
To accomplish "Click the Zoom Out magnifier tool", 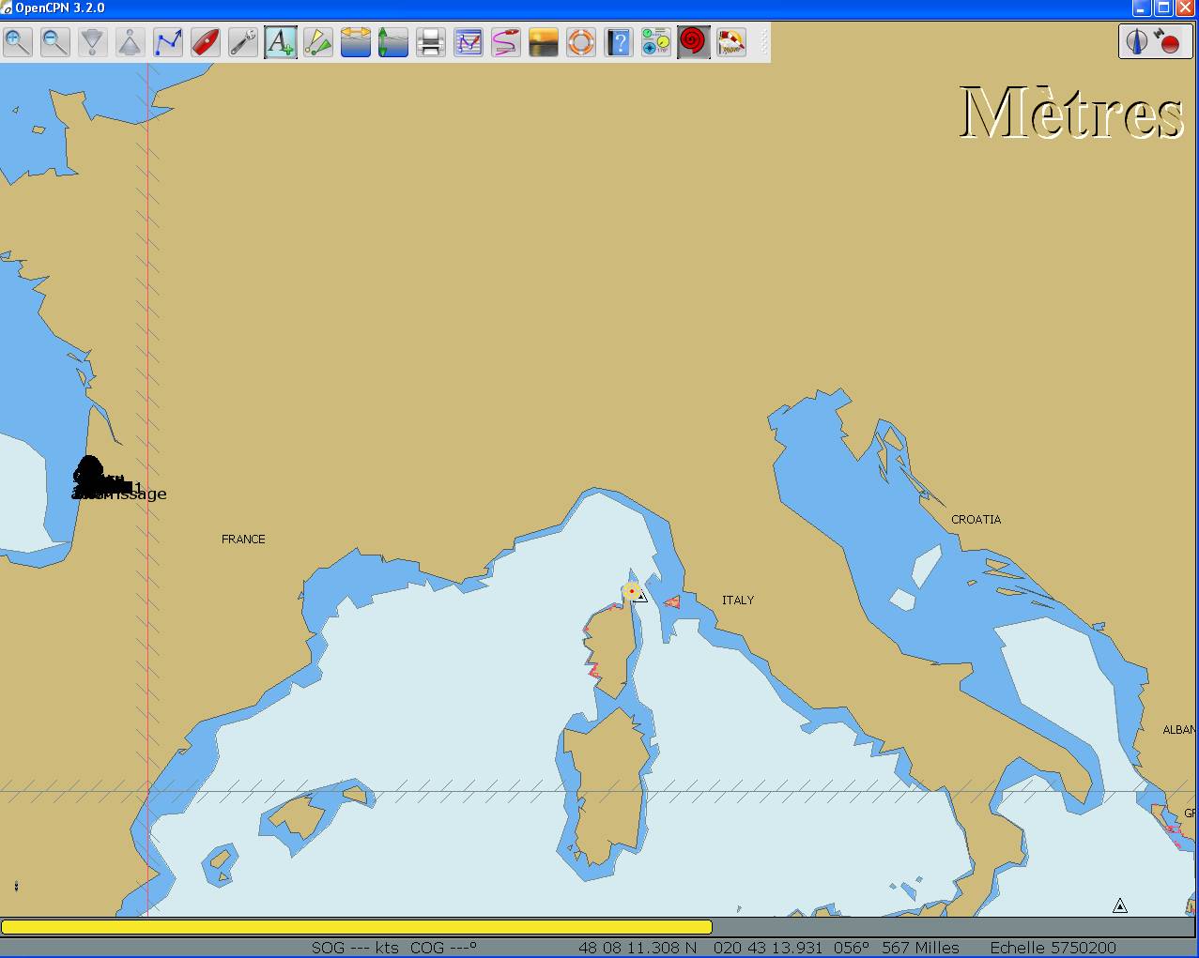I will pyautogui.click(x=55, y=42).
